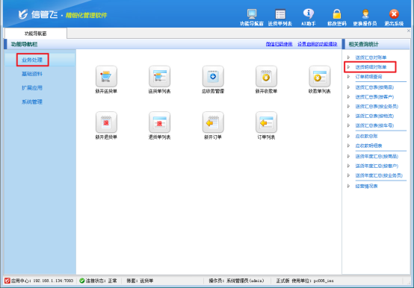Click 新开订单 yellow arrow icon
Screen dimensions: 414x288
point(213,122)
